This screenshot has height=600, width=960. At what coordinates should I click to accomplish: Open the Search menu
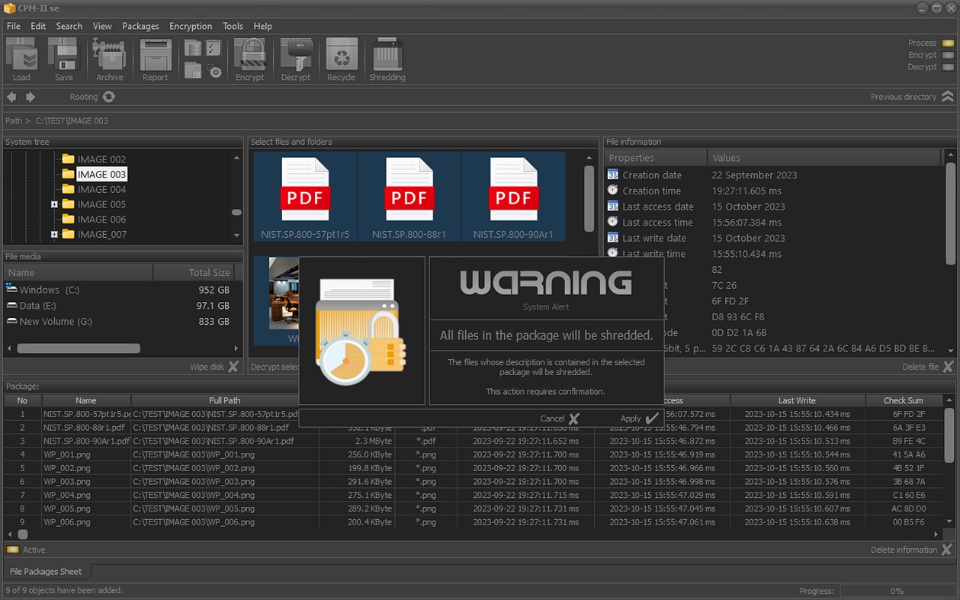[x=69, y=26]
